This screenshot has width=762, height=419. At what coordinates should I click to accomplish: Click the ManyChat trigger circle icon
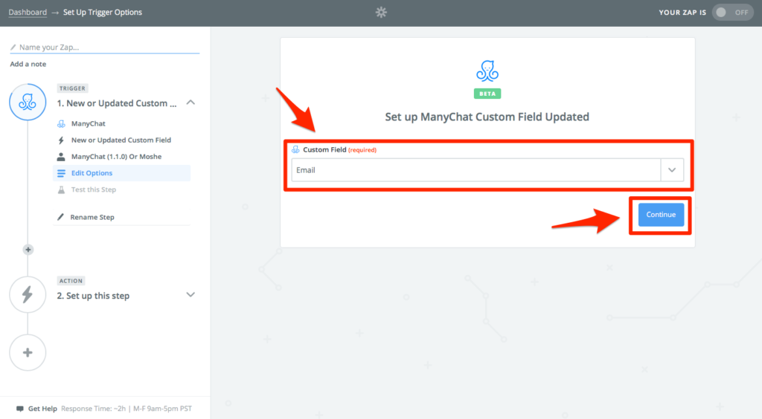click(28, 102)
